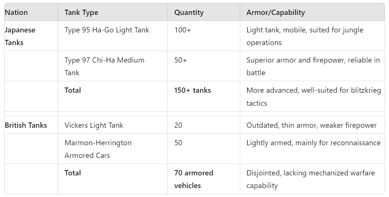Click the Nation column header

(31, 12)
